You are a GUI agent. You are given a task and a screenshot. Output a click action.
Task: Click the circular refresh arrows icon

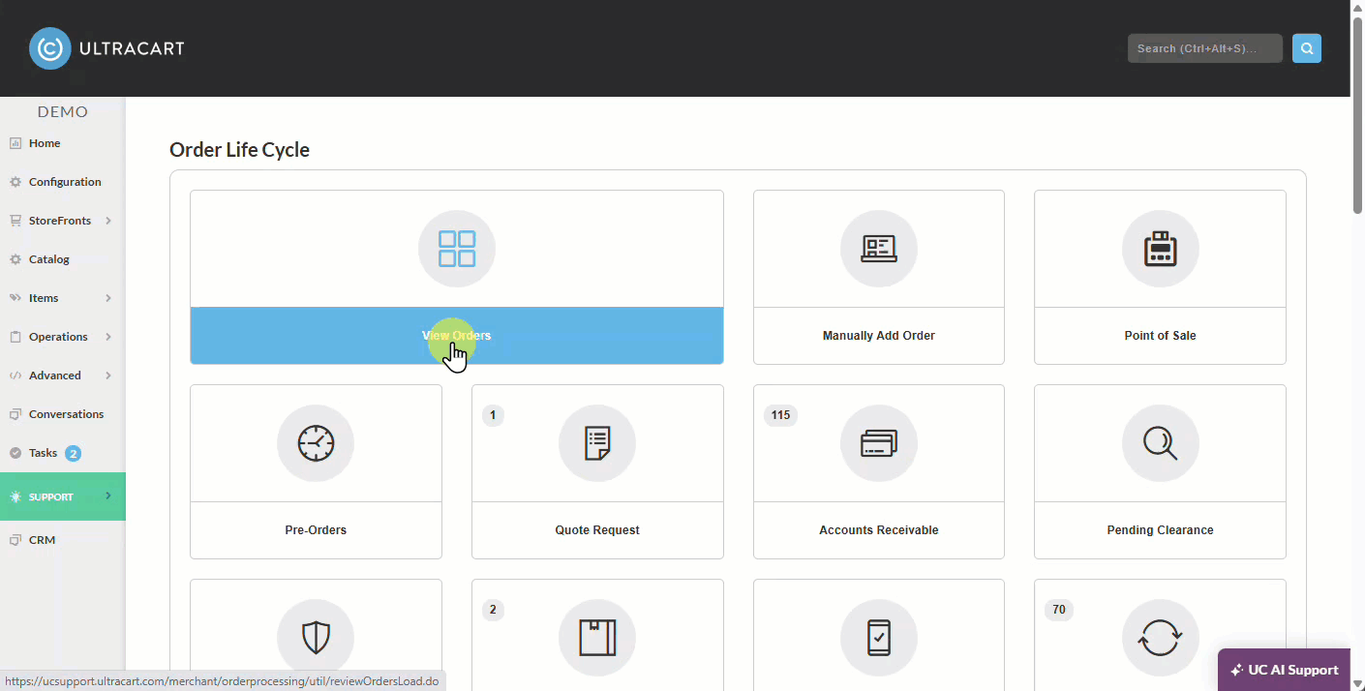click(1160, 638)
